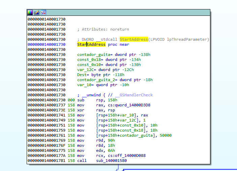Open the node color picker icon
The height and width of the screenshot is (171, 237).
(30, 12)
